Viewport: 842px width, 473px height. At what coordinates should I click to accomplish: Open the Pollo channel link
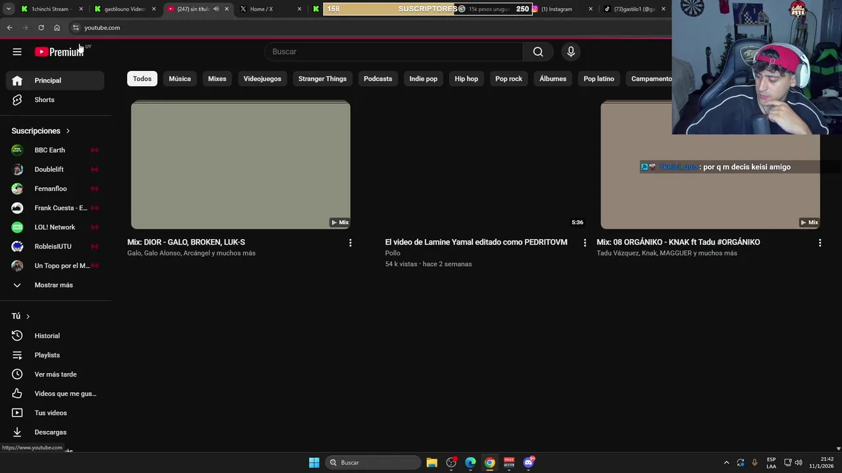tap(393, 254)
